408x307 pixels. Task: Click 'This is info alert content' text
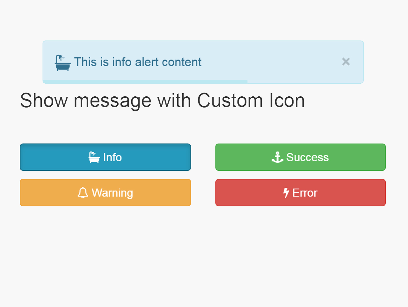pyautogui.click(x=137, y=62)
